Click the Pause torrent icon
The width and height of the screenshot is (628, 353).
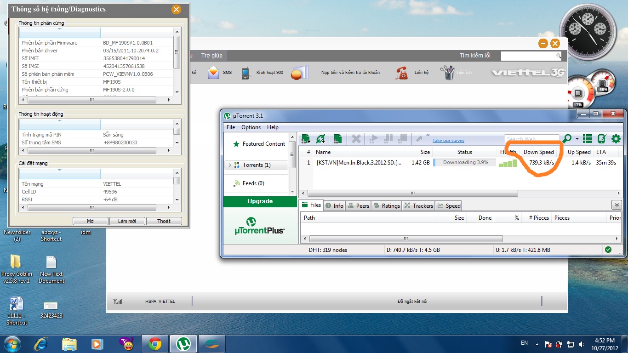[388, 138]
